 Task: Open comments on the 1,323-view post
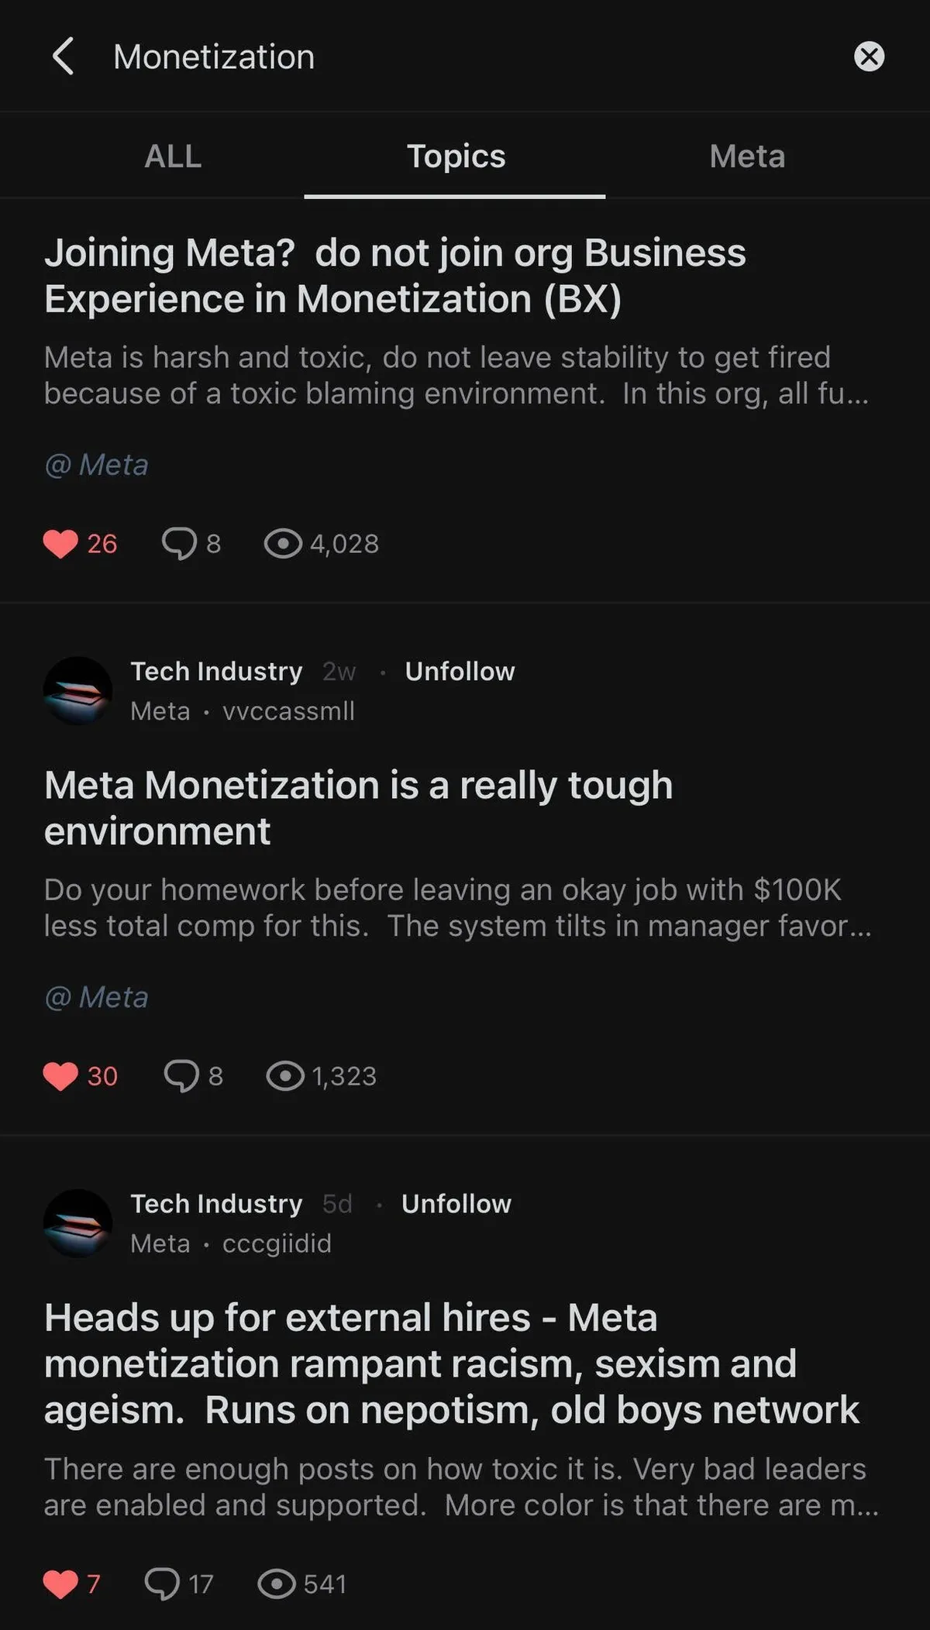[x=181, y=1076]
